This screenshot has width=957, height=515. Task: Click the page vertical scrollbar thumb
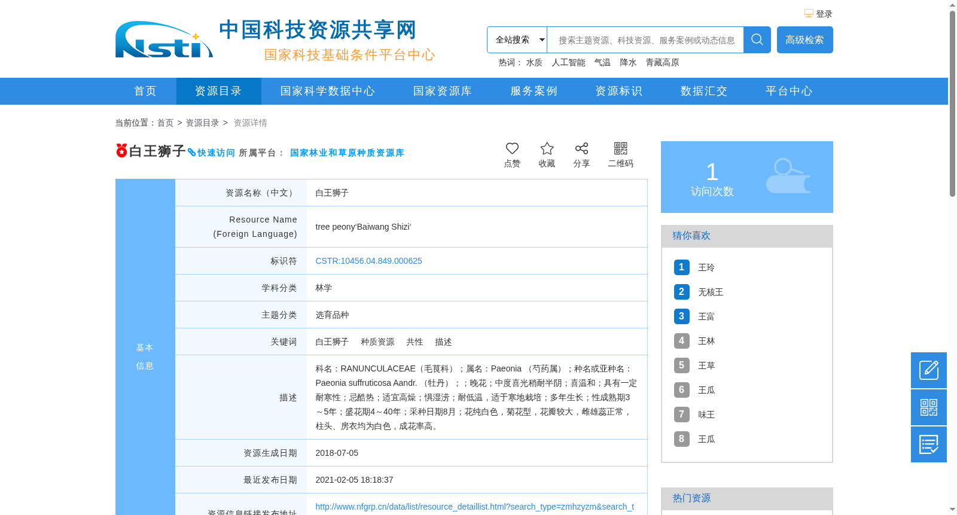point(952,103)
